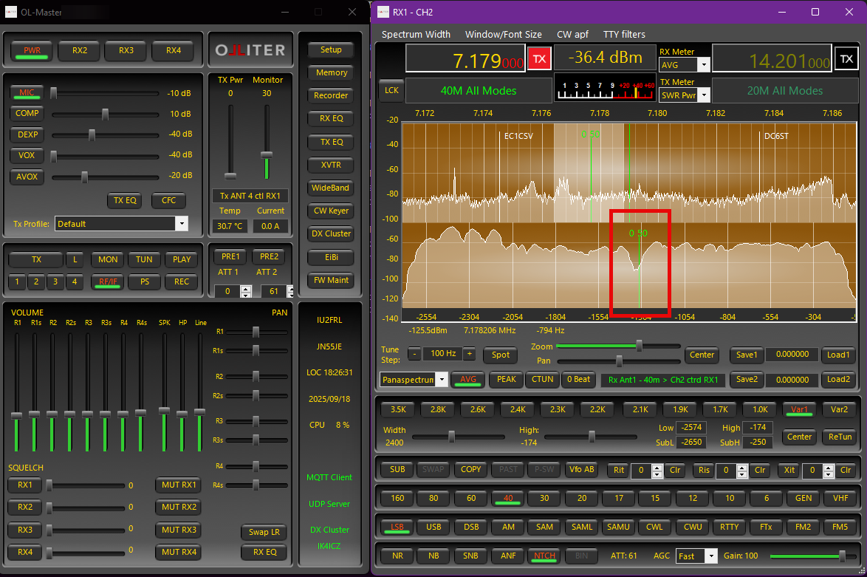The image size is (867, 577).
Task: Click the DX Cluster button
Action: pos(330,234)
